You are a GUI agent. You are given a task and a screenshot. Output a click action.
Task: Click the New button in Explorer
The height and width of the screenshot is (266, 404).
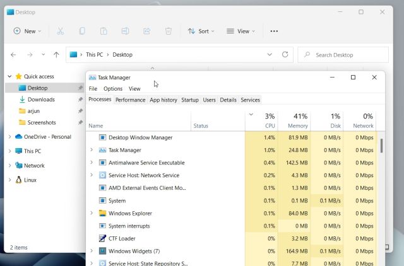pos(27,31)
